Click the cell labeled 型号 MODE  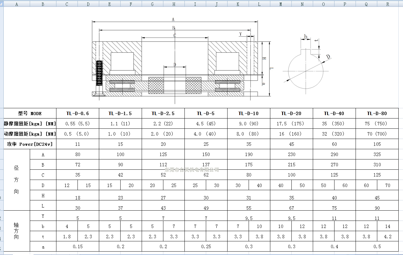29,113
